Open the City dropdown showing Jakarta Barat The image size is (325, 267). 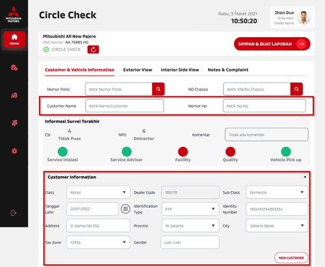tap(277, 225)
